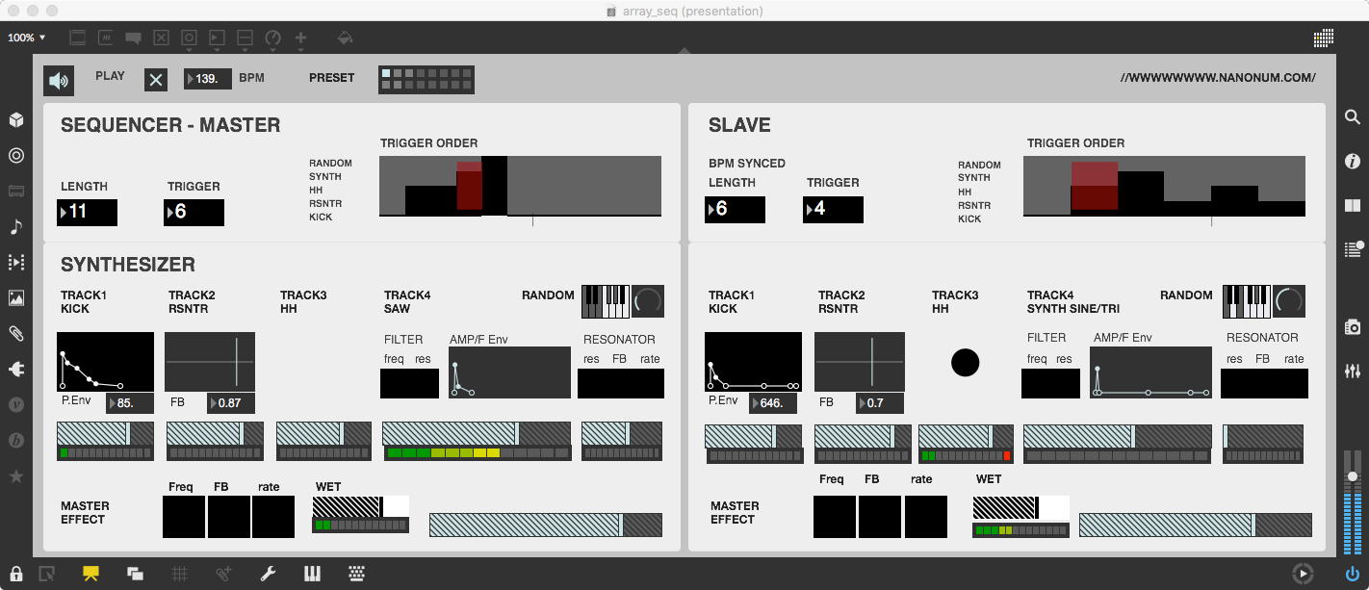Click Slave LENGTH number box showing 6
This screenshot has height=590, width=1369.
pyautogui.click(x=736, y=209)
